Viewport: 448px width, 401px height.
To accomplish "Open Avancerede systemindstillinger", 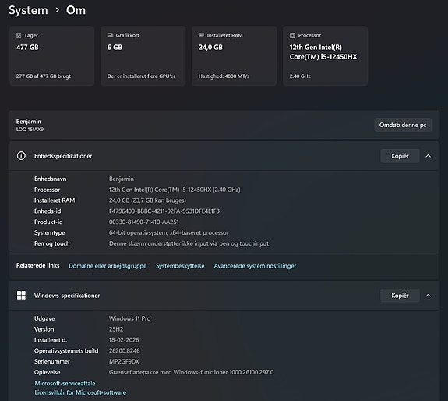I will [x=255, y=266].
